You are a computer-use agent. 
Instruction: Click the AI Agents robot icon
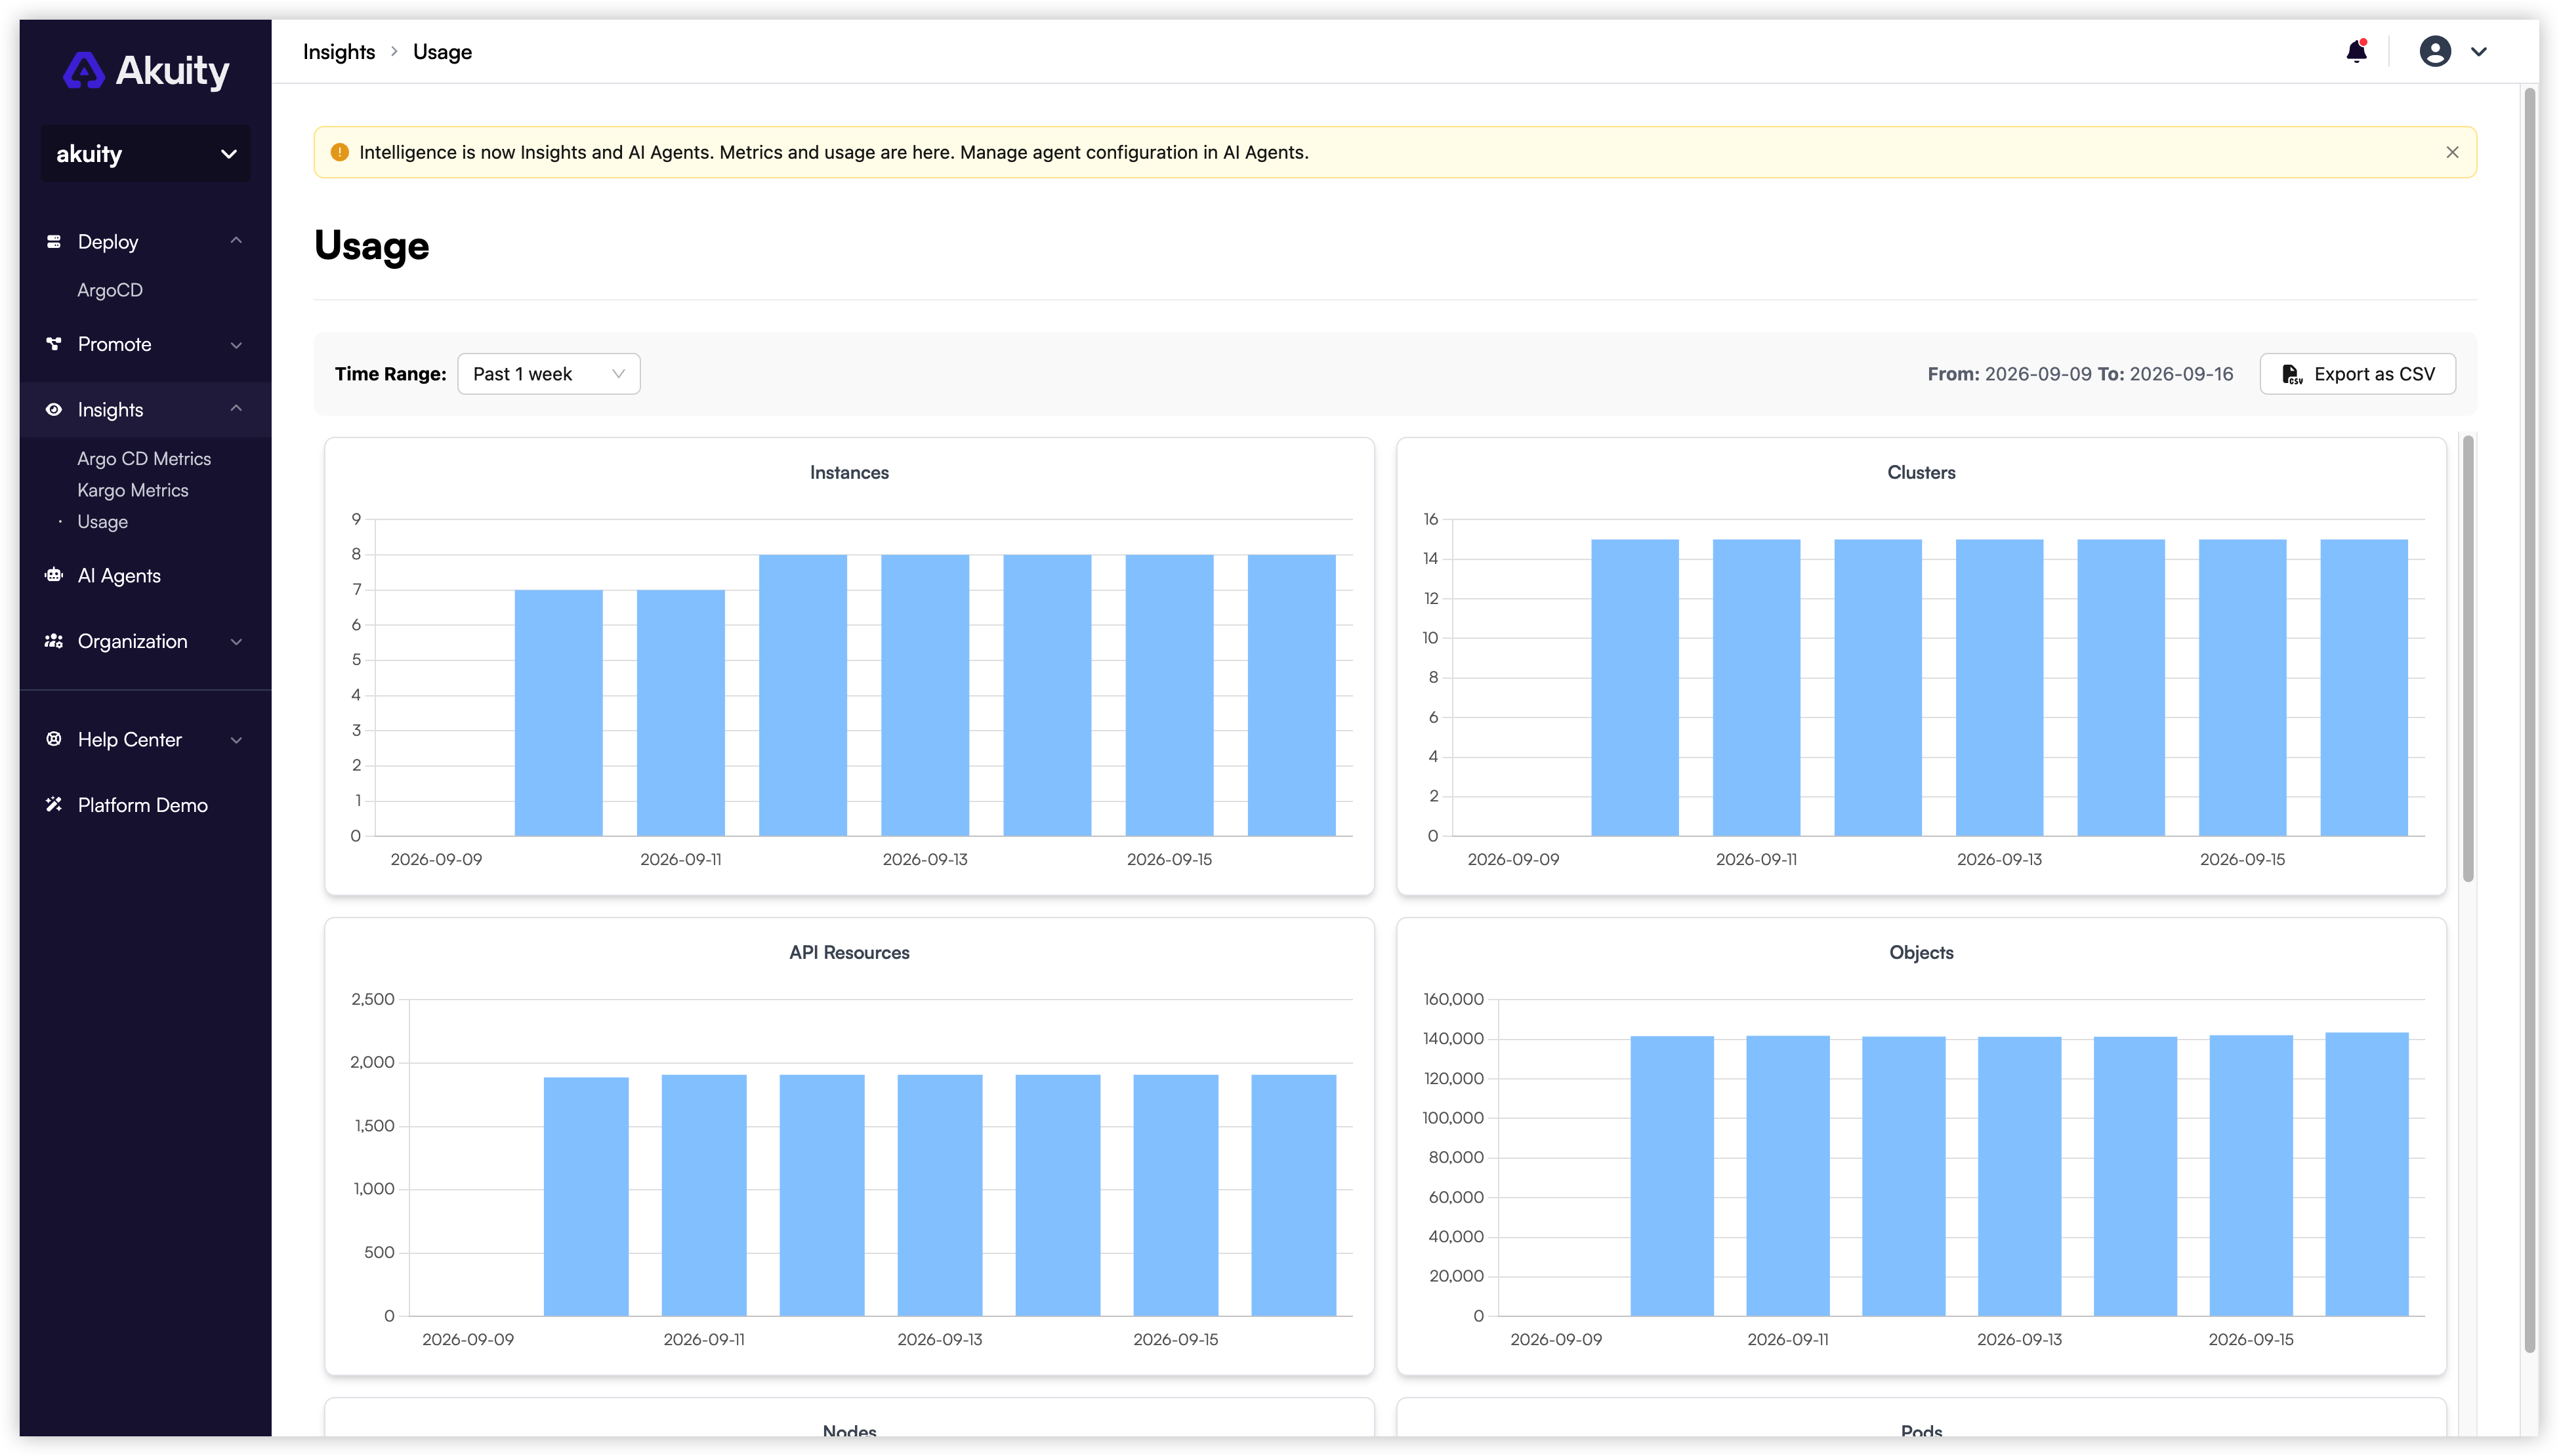point(54,575)
